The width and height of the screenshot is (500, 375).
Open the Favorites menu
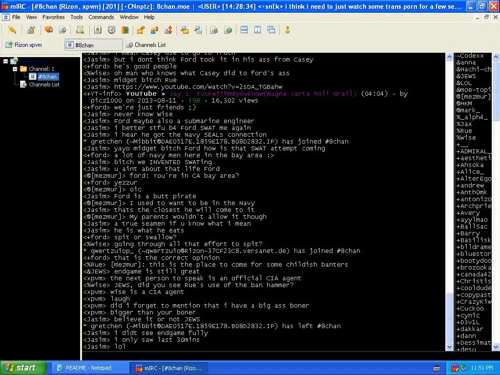(54, 17)
